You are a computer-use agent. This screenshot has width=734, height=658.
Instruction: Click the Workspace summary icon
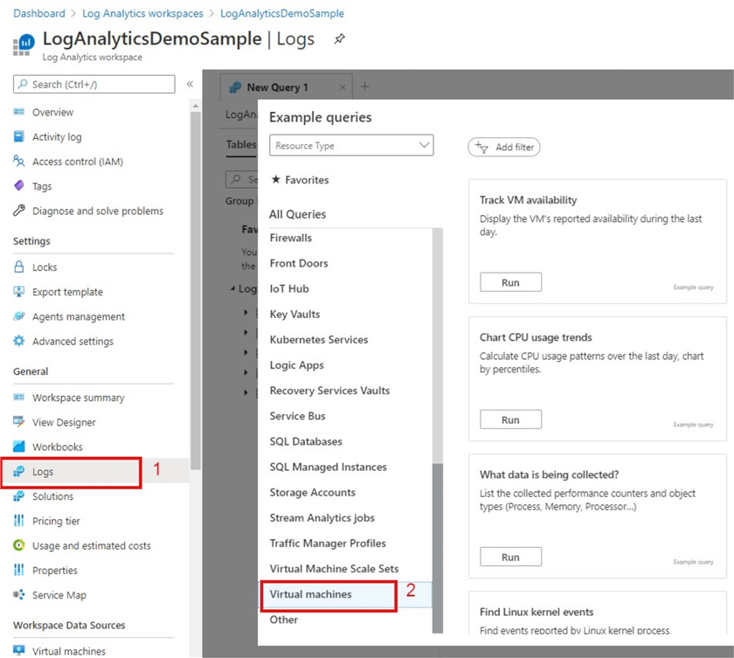tap(18, 398)
